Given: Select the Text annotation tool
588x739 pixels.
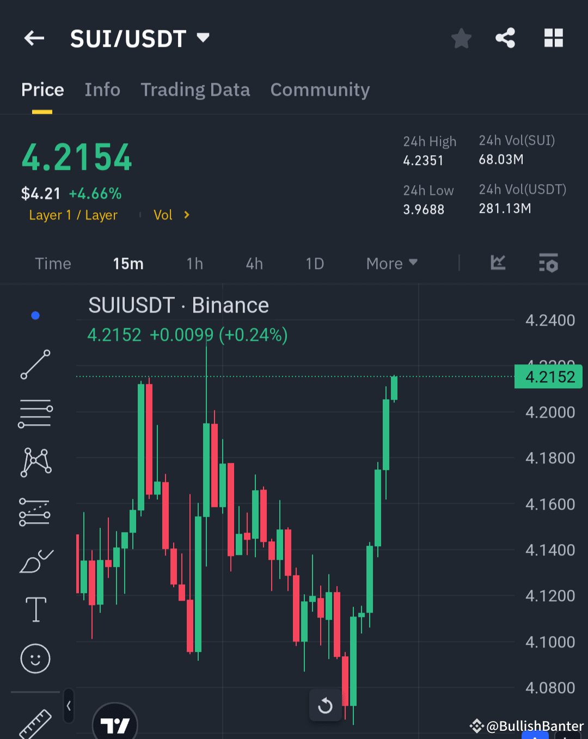Looking at the screenshot, I should (x=35, y=609).
